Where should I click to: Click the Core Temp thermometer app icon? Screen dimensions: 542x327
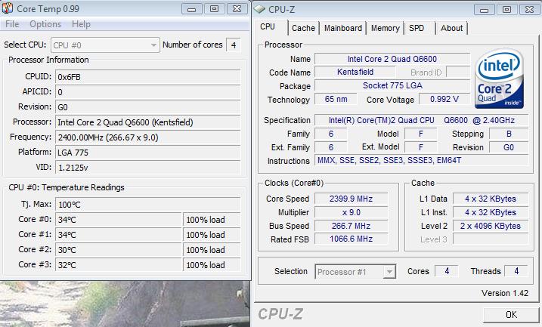pyautogui.click(x=8, y=8)
